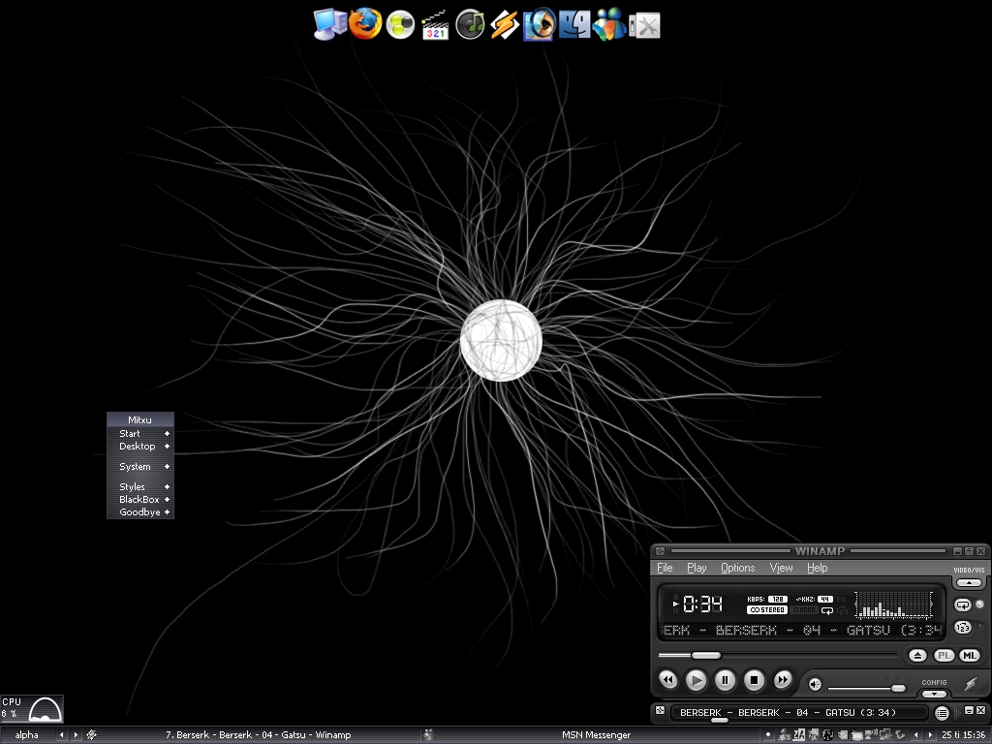This screenshot has height=744, width=992.
Task: Toggle repeat mode in Winamp
Action: 962,605
